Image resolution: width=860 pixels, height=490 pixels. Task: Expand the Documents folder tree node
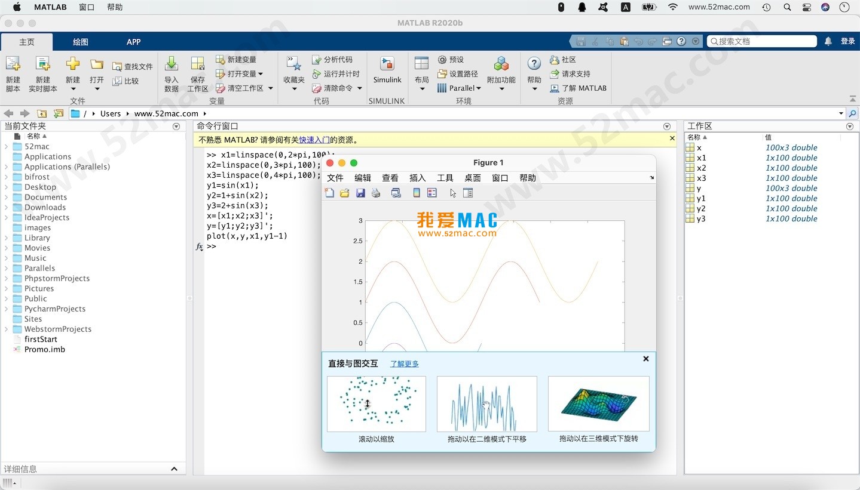point(6,197)
